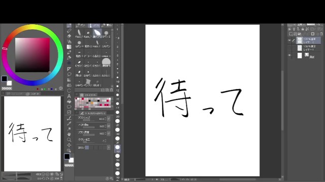Select the Text tool (A icon)
The image size is (325, 182).
click(69, 96)
